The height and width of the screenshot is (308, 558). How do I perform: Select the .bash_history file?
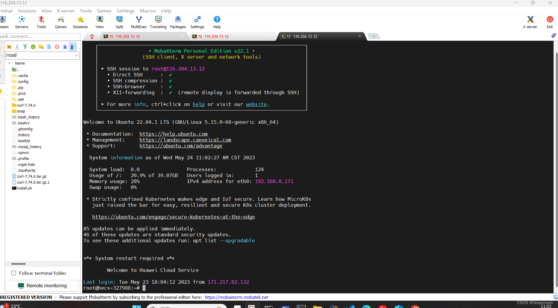click(26, 117)
